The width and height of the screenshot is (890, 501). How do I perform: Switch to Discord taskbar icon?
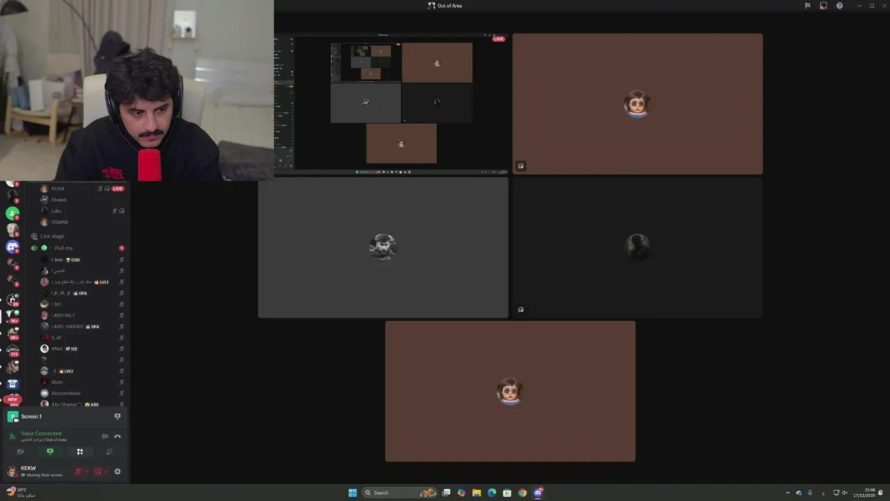[x=537, y=493]
